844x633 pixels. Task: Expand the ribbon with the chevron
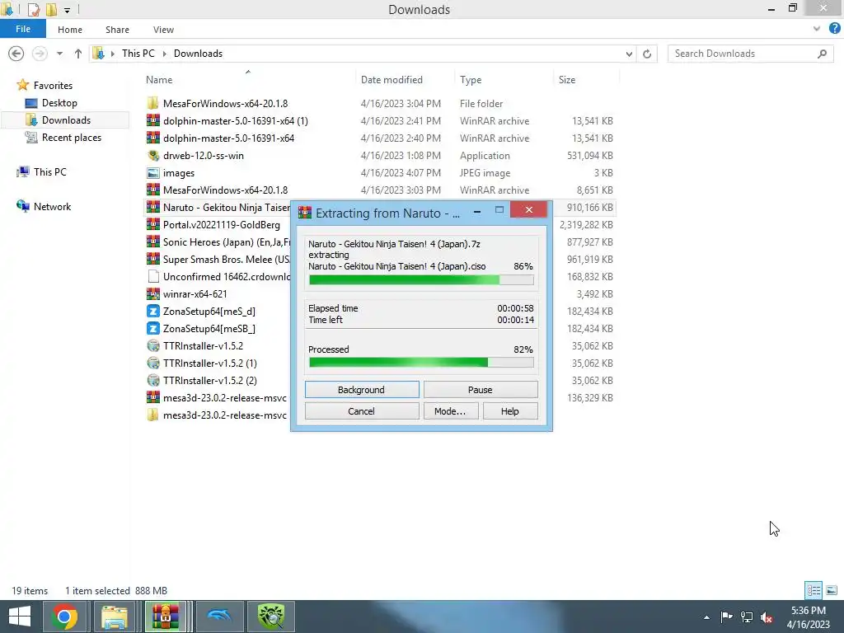pyautogui.click(x=817, y=29)
